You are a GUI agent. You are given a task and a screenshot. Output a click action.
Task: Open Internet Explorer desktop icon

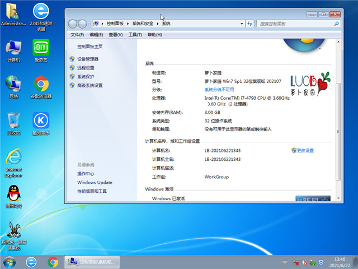(x=13, y=163)
